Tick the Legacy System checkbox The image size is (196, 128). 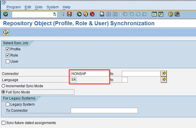coord(7,104)
